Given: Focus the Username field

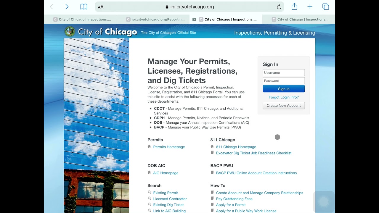Looking at the screenshot, I should (284, 72).
